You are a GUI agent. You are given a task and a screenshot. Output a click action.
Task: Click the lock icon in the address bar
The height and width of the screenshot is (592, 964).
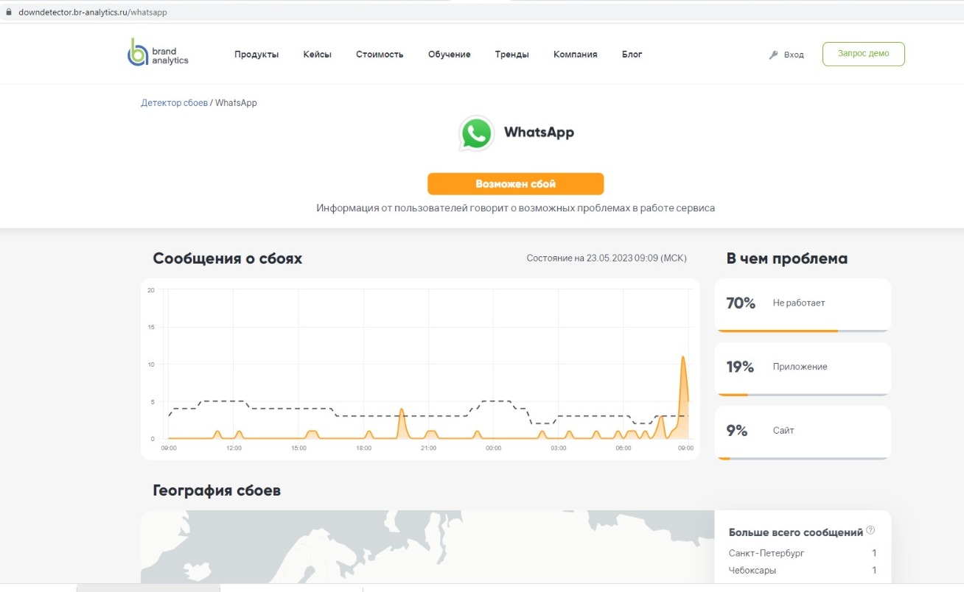[9, 13]
